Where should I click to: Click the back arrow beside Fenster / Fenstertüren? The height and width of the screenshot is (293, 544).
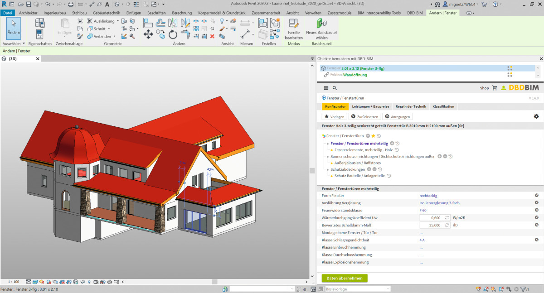pyautogui.click(x=324, y=98)
